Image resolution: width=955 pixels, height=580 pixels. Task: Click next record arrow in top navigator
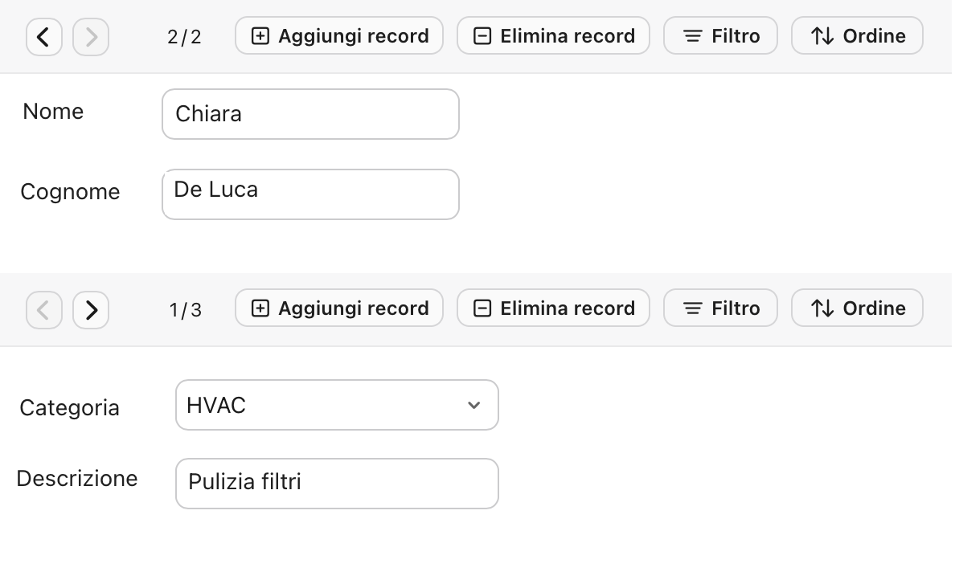pos(91,37)
